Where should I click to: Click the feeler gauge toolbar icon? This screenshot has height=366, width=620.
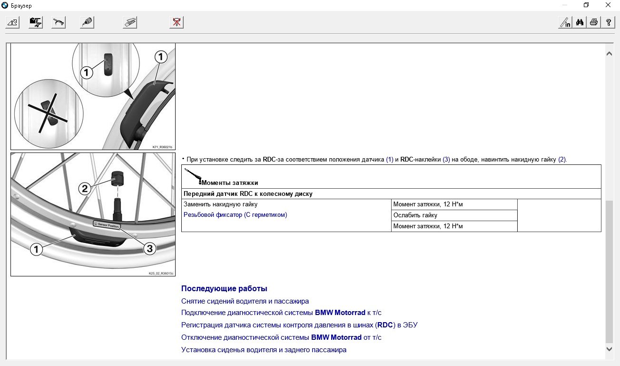pos(130,22)
